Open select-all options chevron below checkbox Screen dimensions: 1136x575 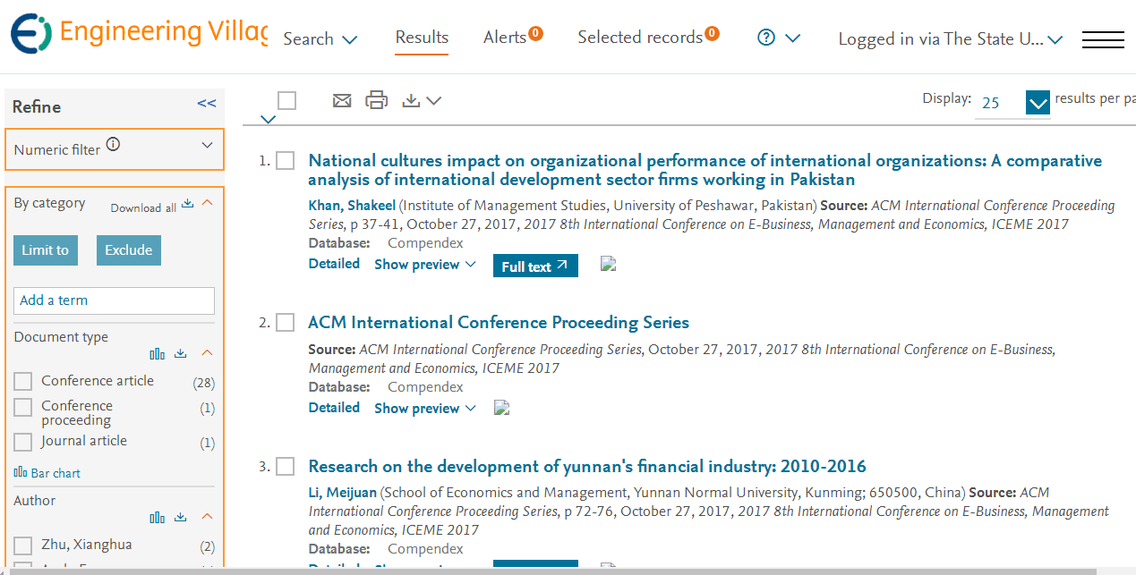click(x=268, y=119)
